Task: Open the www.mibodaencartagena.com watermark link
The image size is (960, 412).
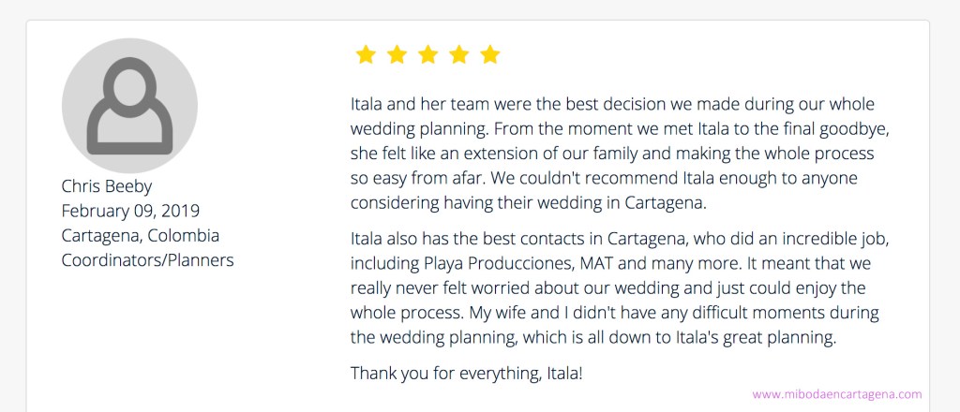Action: [836, 394]
